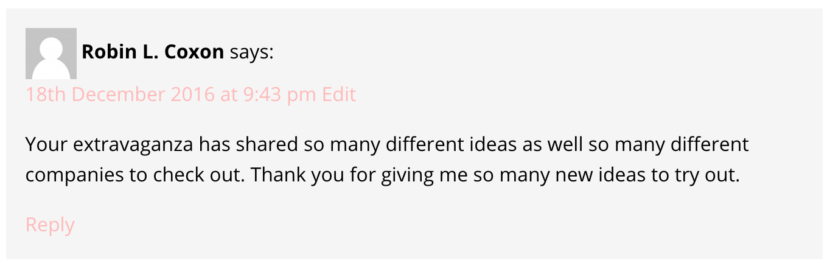Click the author name Robin L. Coxon
Viewport: 830px width, 263px height.
tap(153, 52)
